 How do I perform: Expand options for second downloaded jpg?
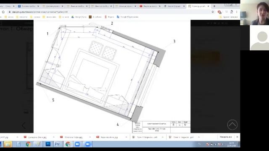[x=53, y=137]
